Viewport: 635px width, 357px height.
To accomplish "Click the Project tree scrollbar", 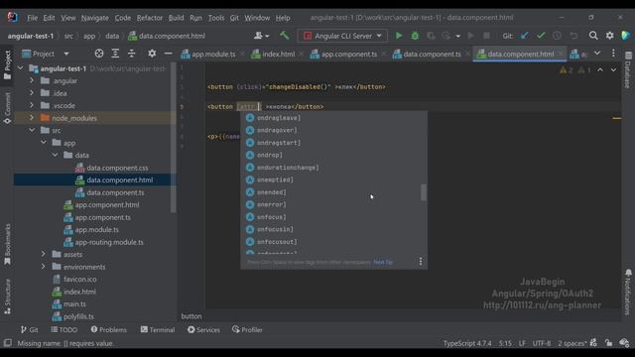I will [174, 138].
